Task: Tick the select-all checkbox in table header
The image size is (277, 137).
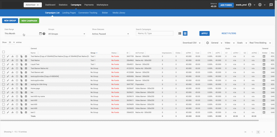Action: [x=4, y=52]
